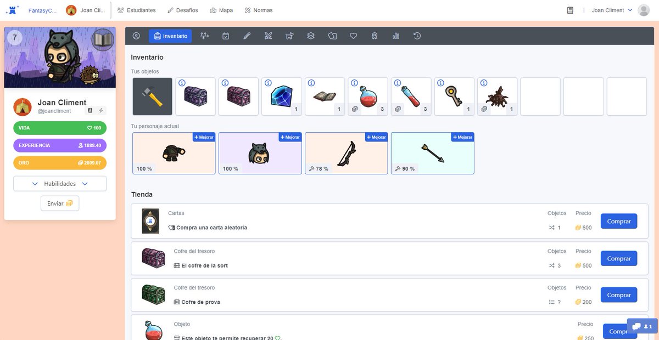Open the profile tab icon in dark toolbar
The height and width of the screenshot is (340, 659).
(x=136, y=36)
